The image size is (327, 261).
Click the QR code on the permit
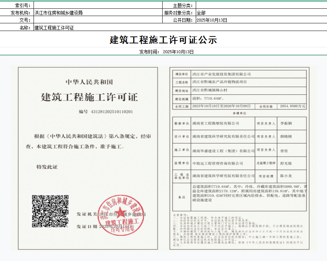(x=50, y=211)
